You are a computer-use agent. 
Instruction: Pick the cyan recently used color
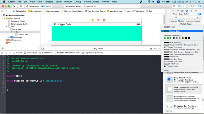[x=165, y=38]
